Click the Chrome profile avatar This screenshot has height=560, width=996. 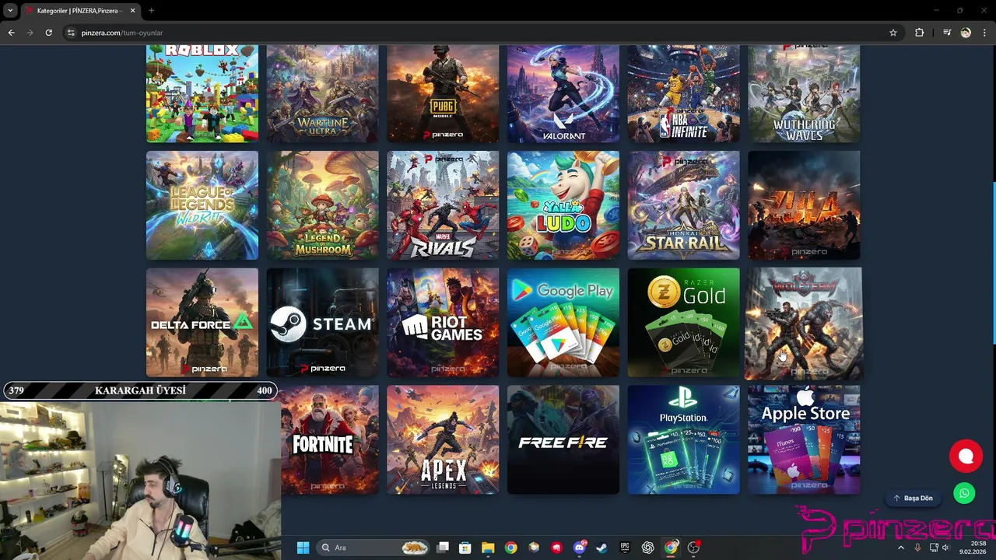pos(966,33)
